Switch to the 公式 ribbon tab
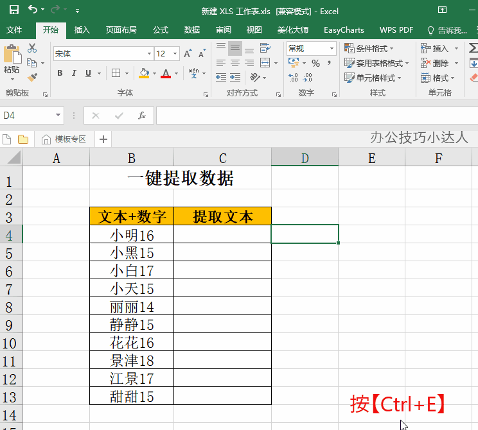The image size is (478, 430). [x=161, y=30]
